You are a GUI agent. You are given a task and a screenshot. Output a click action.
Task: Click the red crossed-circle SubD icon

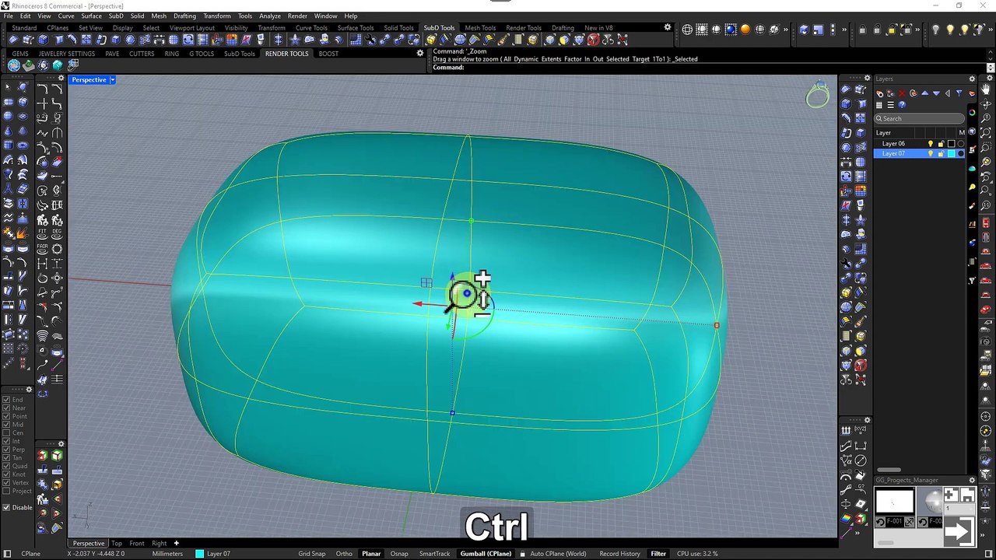pos(593,39)
